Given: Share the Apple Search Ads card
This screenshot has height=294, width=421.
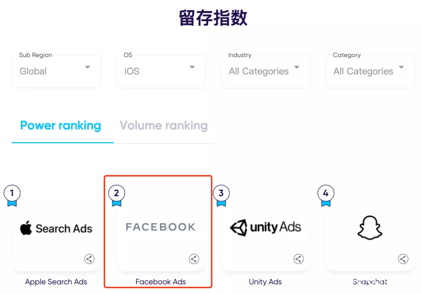Looking at the screenshot, I should pos(89,259).
